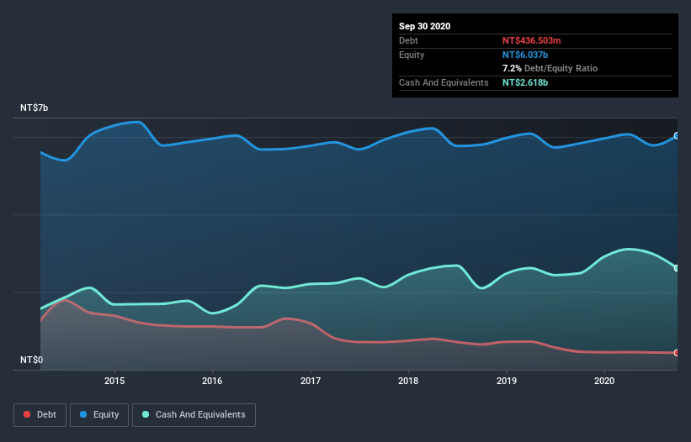Click the 7.2% Debt/Equity Ratio text
This screenshot has width=691, height=442.
[x=550, y=69]
